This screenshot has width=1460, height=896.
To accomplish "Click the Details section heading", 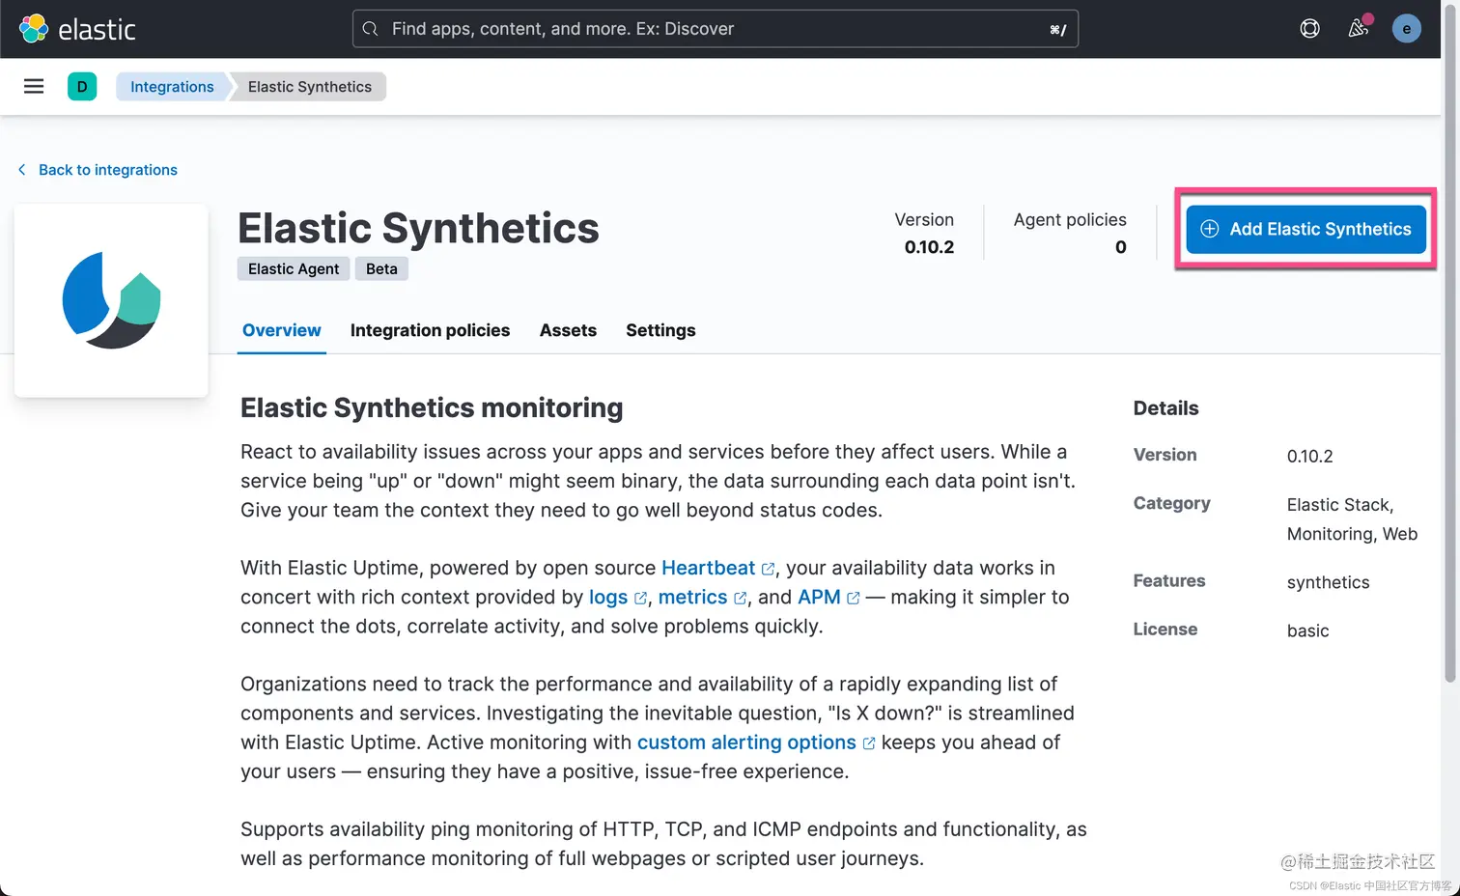I will click(x=1165, y=408).
